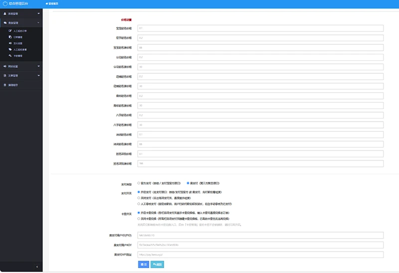Focus the 宝宝起名价格 input field

coord(260,28)
